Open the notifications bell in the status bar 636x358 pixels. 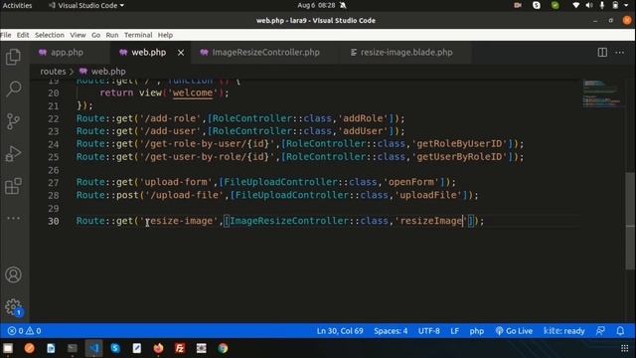(x=620, y=331)
